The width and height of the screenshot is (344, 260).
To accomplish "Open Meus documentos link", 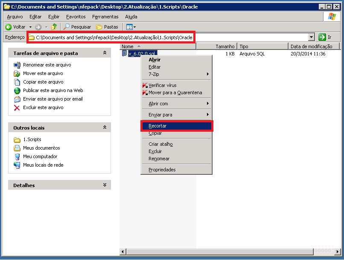I will tap(41, 148).
